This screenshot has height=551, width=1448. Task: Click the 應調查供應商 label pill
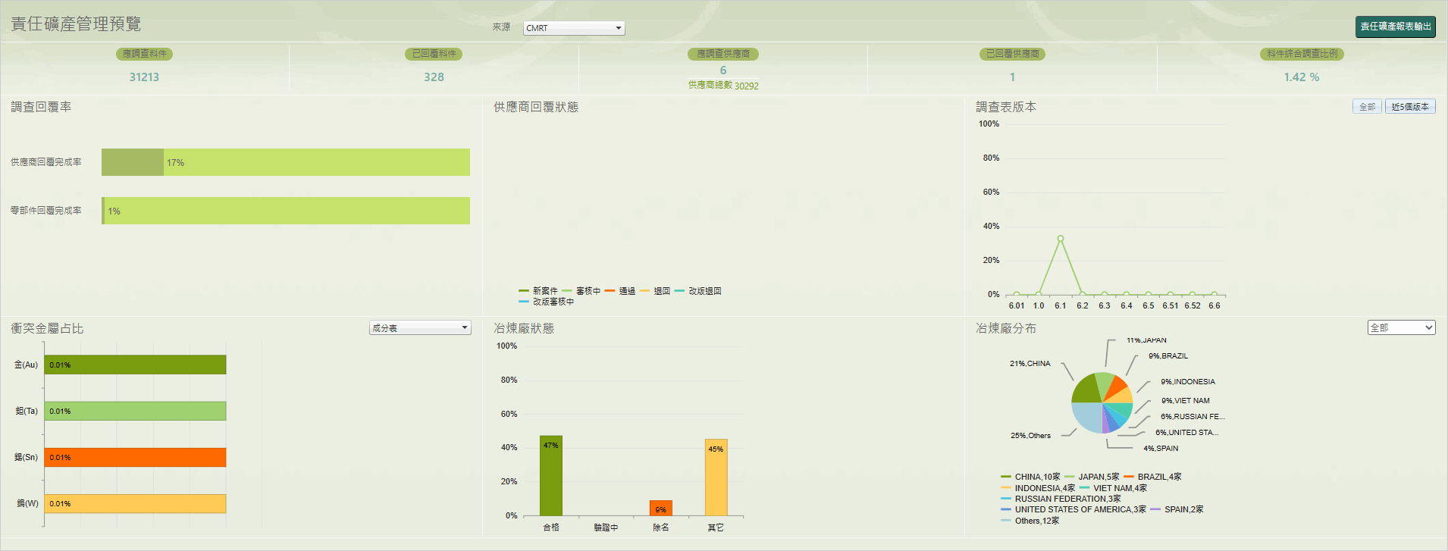click(x=723, y=54)
